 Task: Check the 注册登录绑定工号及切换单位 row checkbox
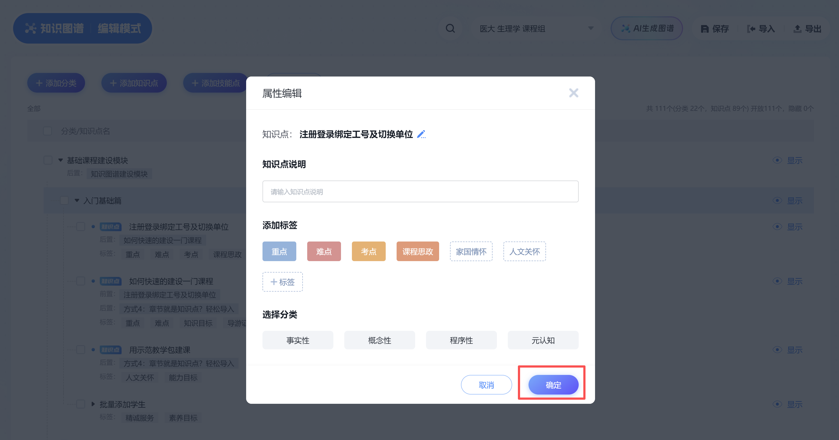tap(80, 227)
